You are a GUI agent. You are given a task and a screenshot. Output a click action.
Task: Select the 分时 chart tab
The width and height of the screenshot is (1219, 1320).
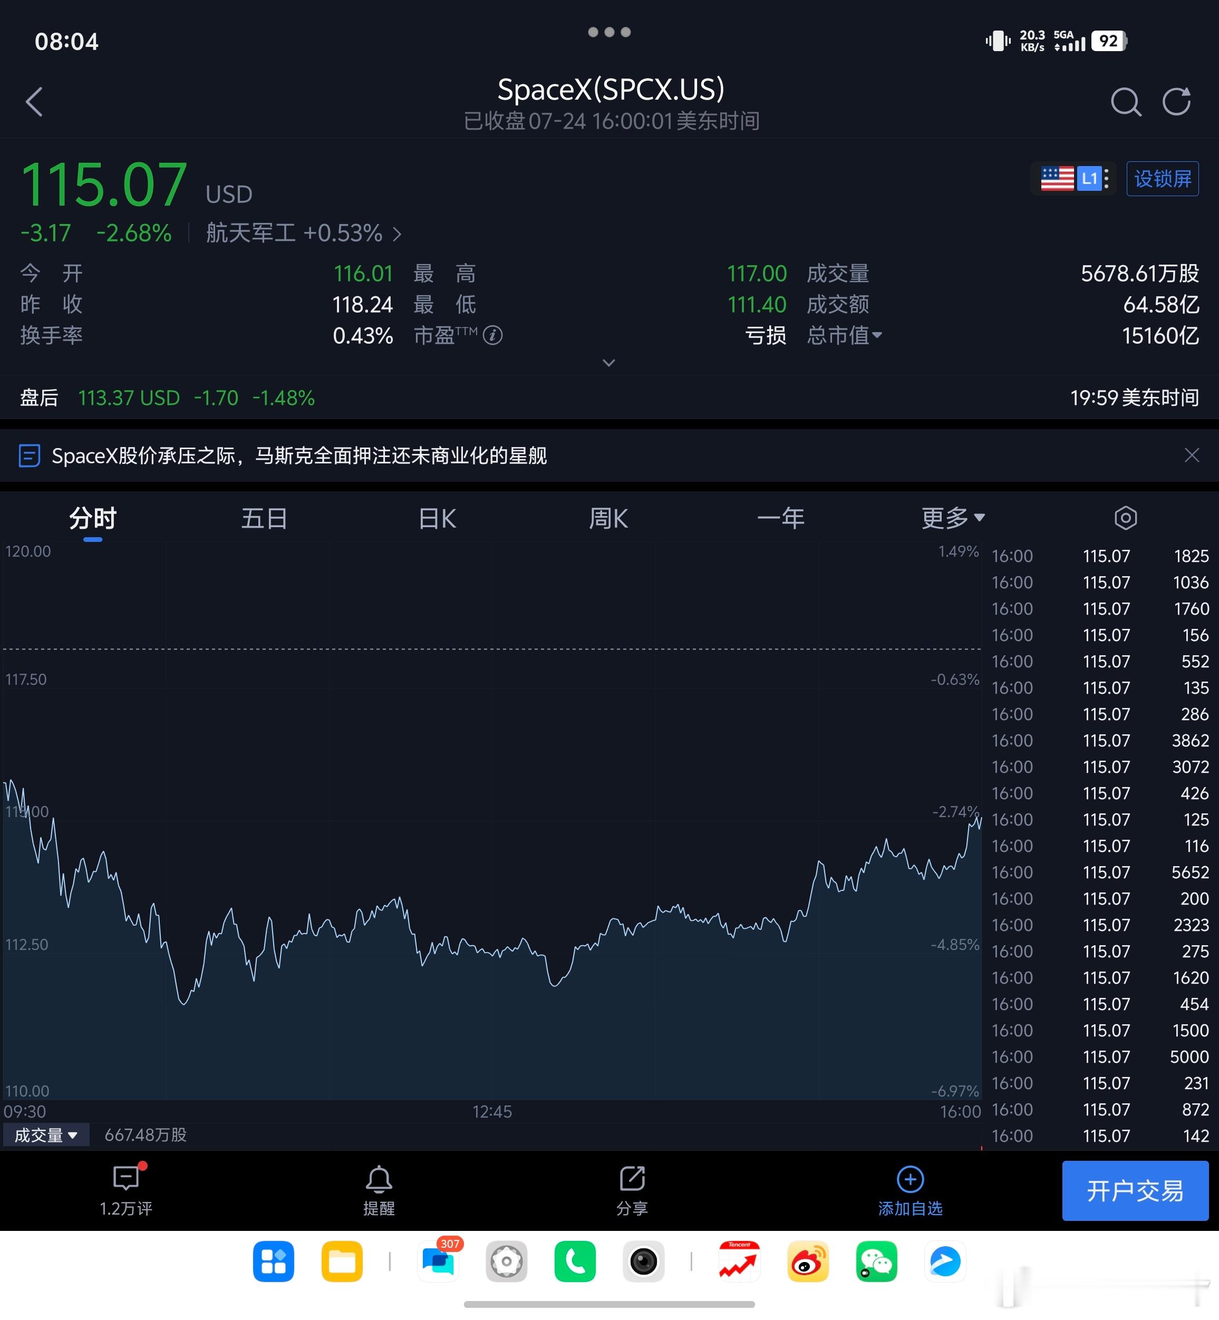tap(93, 518)
